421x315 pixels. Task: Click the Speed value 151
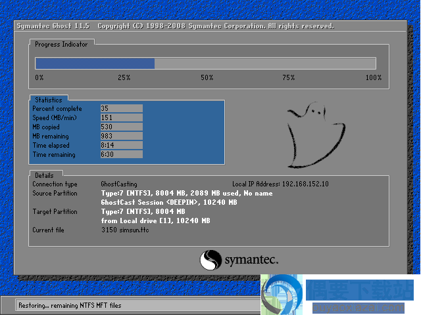tap(121, 117)
